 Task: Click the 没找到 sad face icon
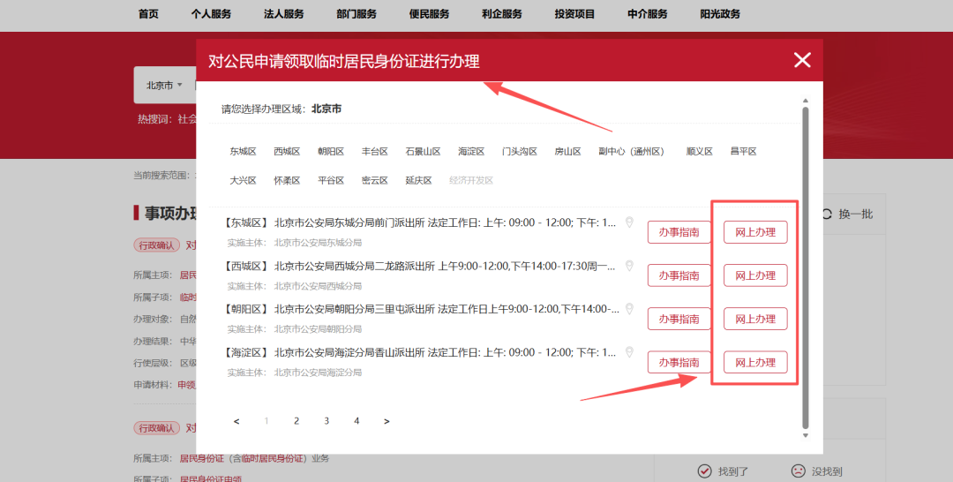pyautogui.click(x=798, y=471)
